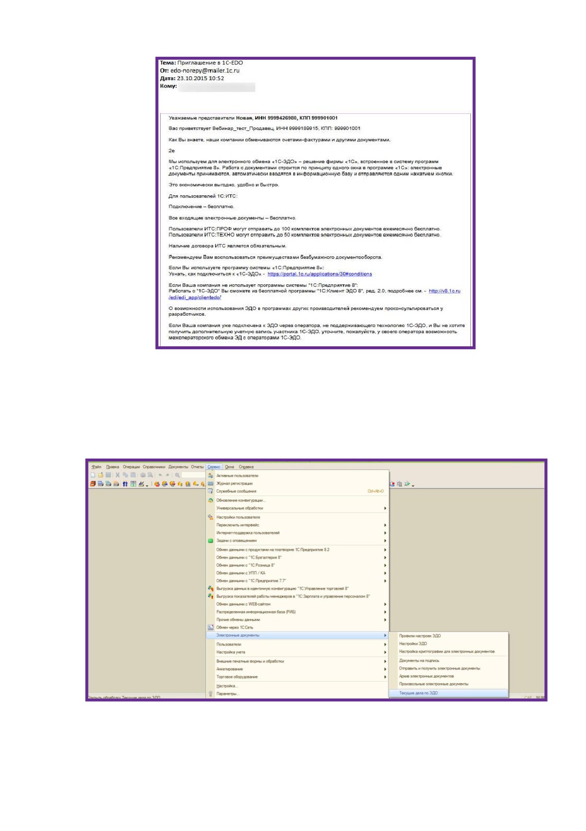Select Текущие дела по ЭДО item

pos(448,693)
